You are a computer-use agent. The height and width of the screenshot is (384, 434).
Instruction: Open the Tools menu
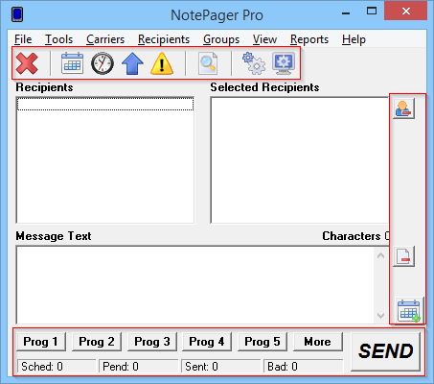(x=58, y=39)
